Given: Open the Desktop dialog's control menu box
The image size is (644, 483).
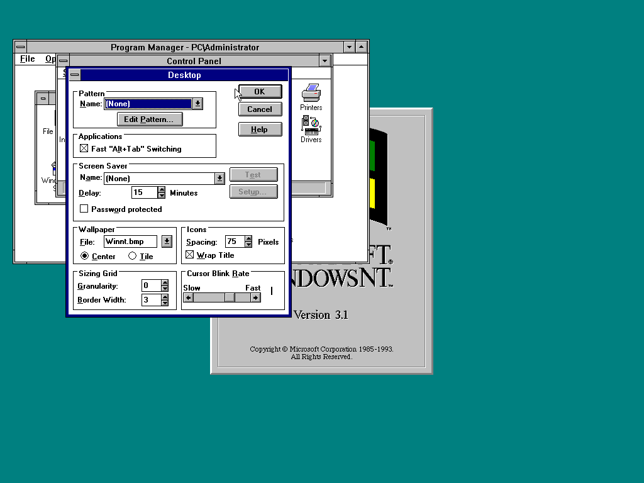Looking at the screenshot, I should [75, 75].
